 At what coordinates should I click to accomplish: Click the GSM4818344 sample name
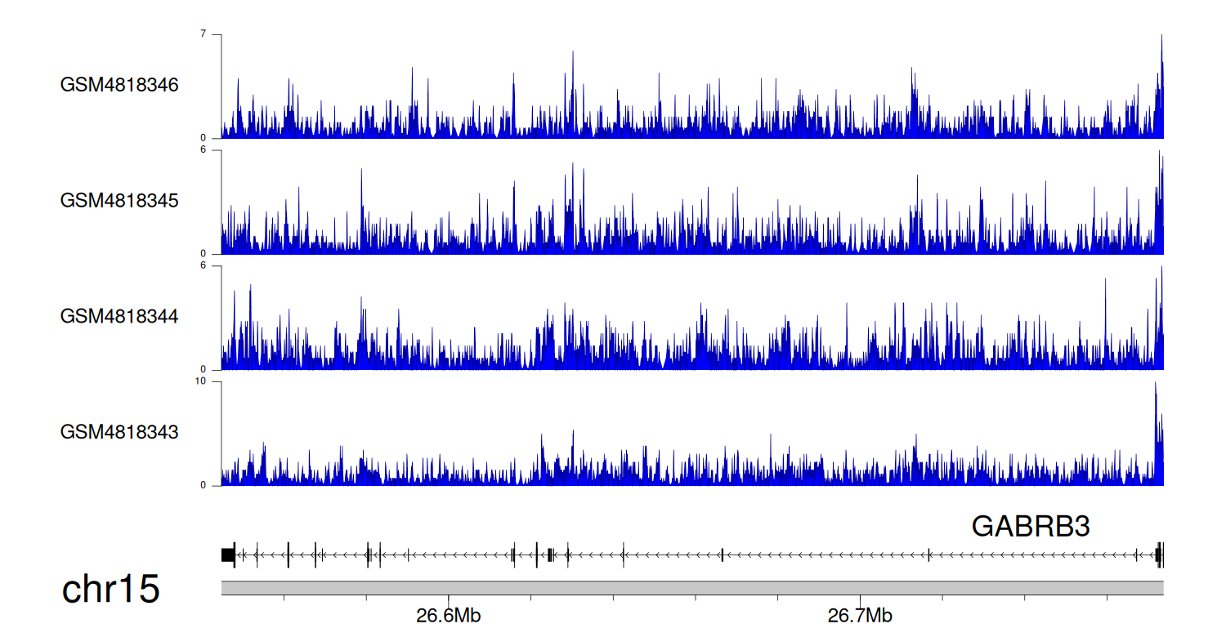point(119,315)
